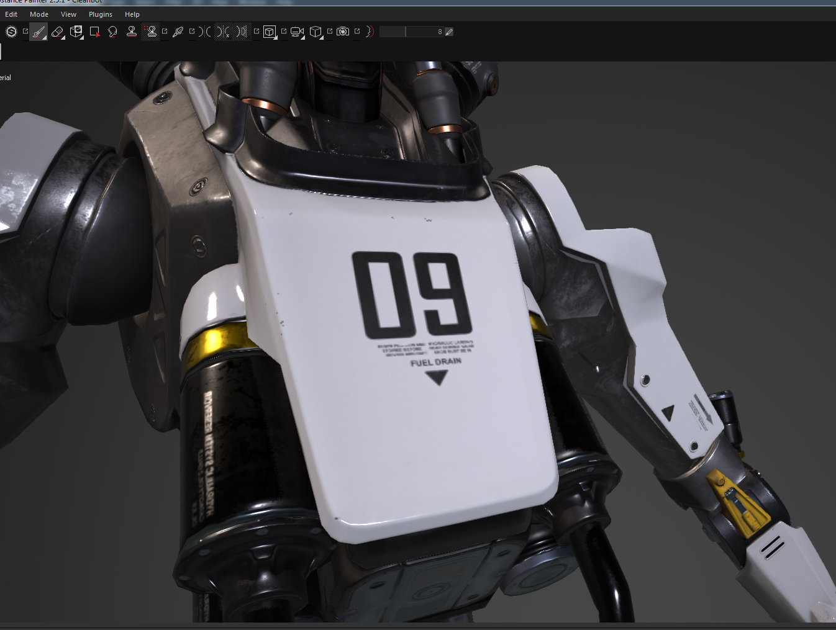Image resolution: width=836 pixels, height=630 pixels.
Task: Open the perspective cube projection dropdown
Action: point(316,32)
